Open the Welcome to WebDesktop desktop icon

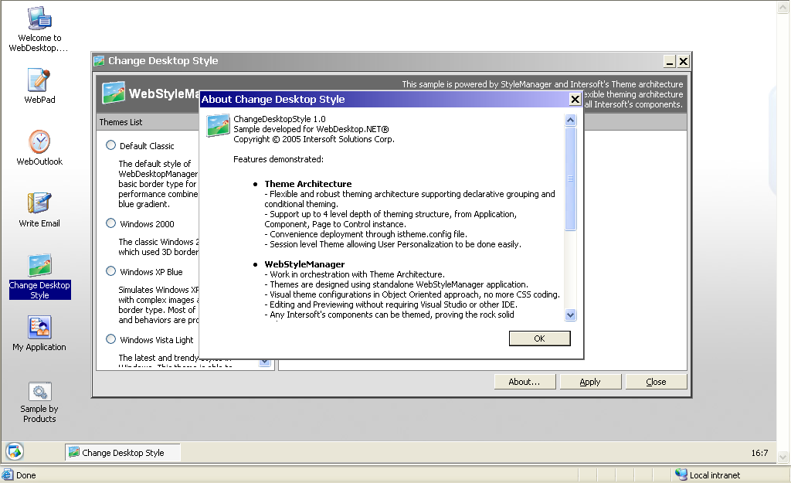click(39, 19)
